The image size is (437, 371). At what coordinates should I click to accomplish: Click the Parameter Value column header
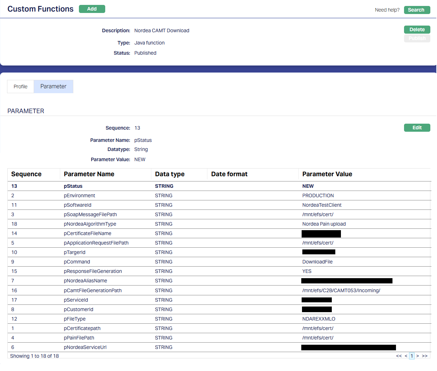coord(327,174)
